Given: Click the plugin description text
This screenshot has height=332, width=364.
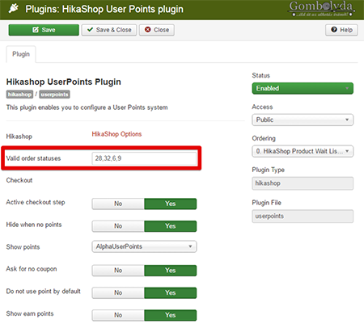Looking at the screenshot, I should coord(87,107).
